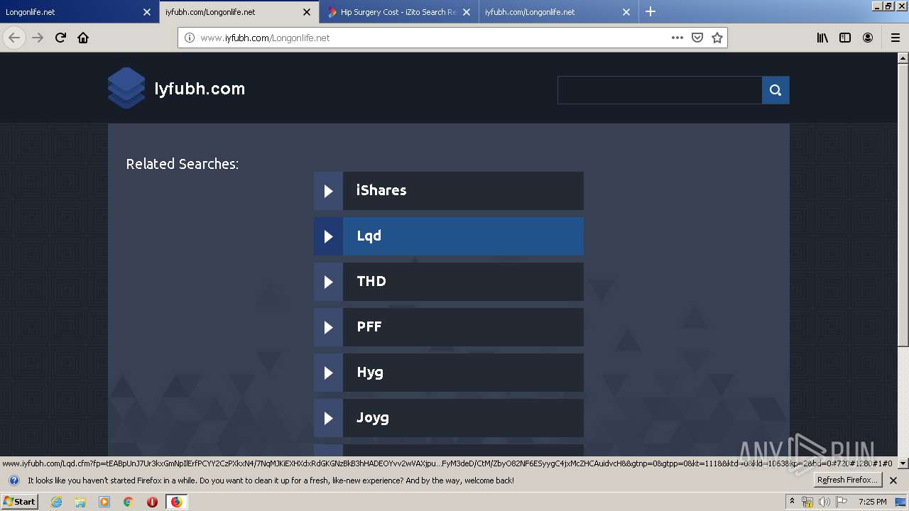Select the active iyfubh.com/Longonlife.net tab
909x511 pixels.
239,11
